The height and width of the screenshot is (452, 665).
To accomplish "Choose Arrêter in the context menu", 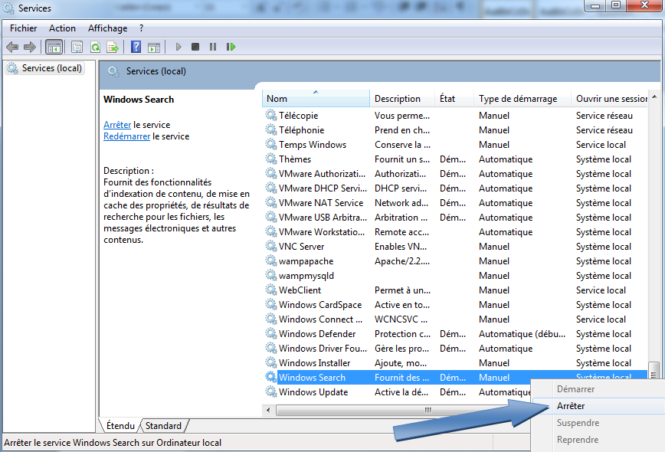I will 571,406.
